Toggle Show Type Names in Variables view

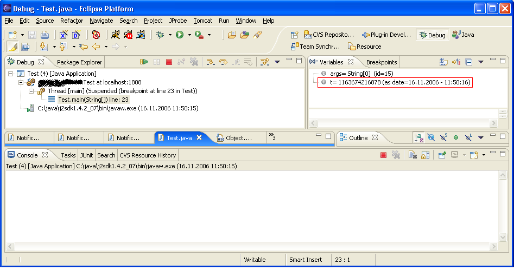[x=443, y=62]
